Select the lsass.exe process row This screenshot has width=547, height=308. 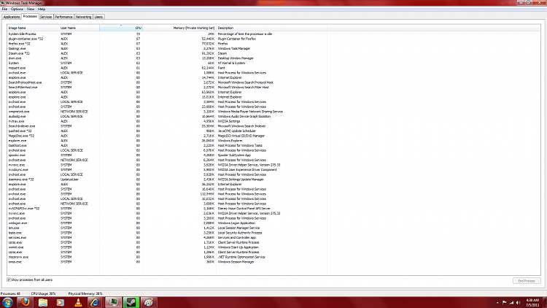click(168, 233)
